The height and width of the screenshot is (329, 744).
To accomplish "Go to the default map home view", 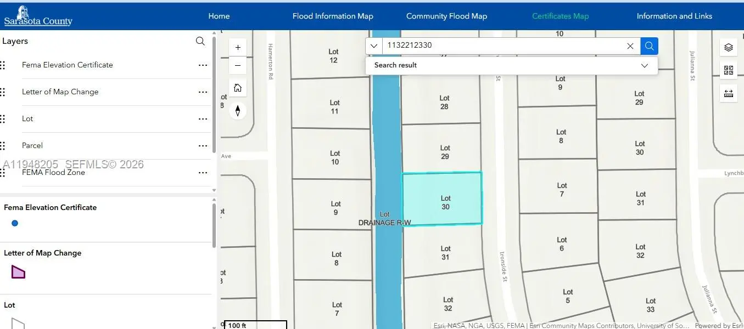I will 238,88.
